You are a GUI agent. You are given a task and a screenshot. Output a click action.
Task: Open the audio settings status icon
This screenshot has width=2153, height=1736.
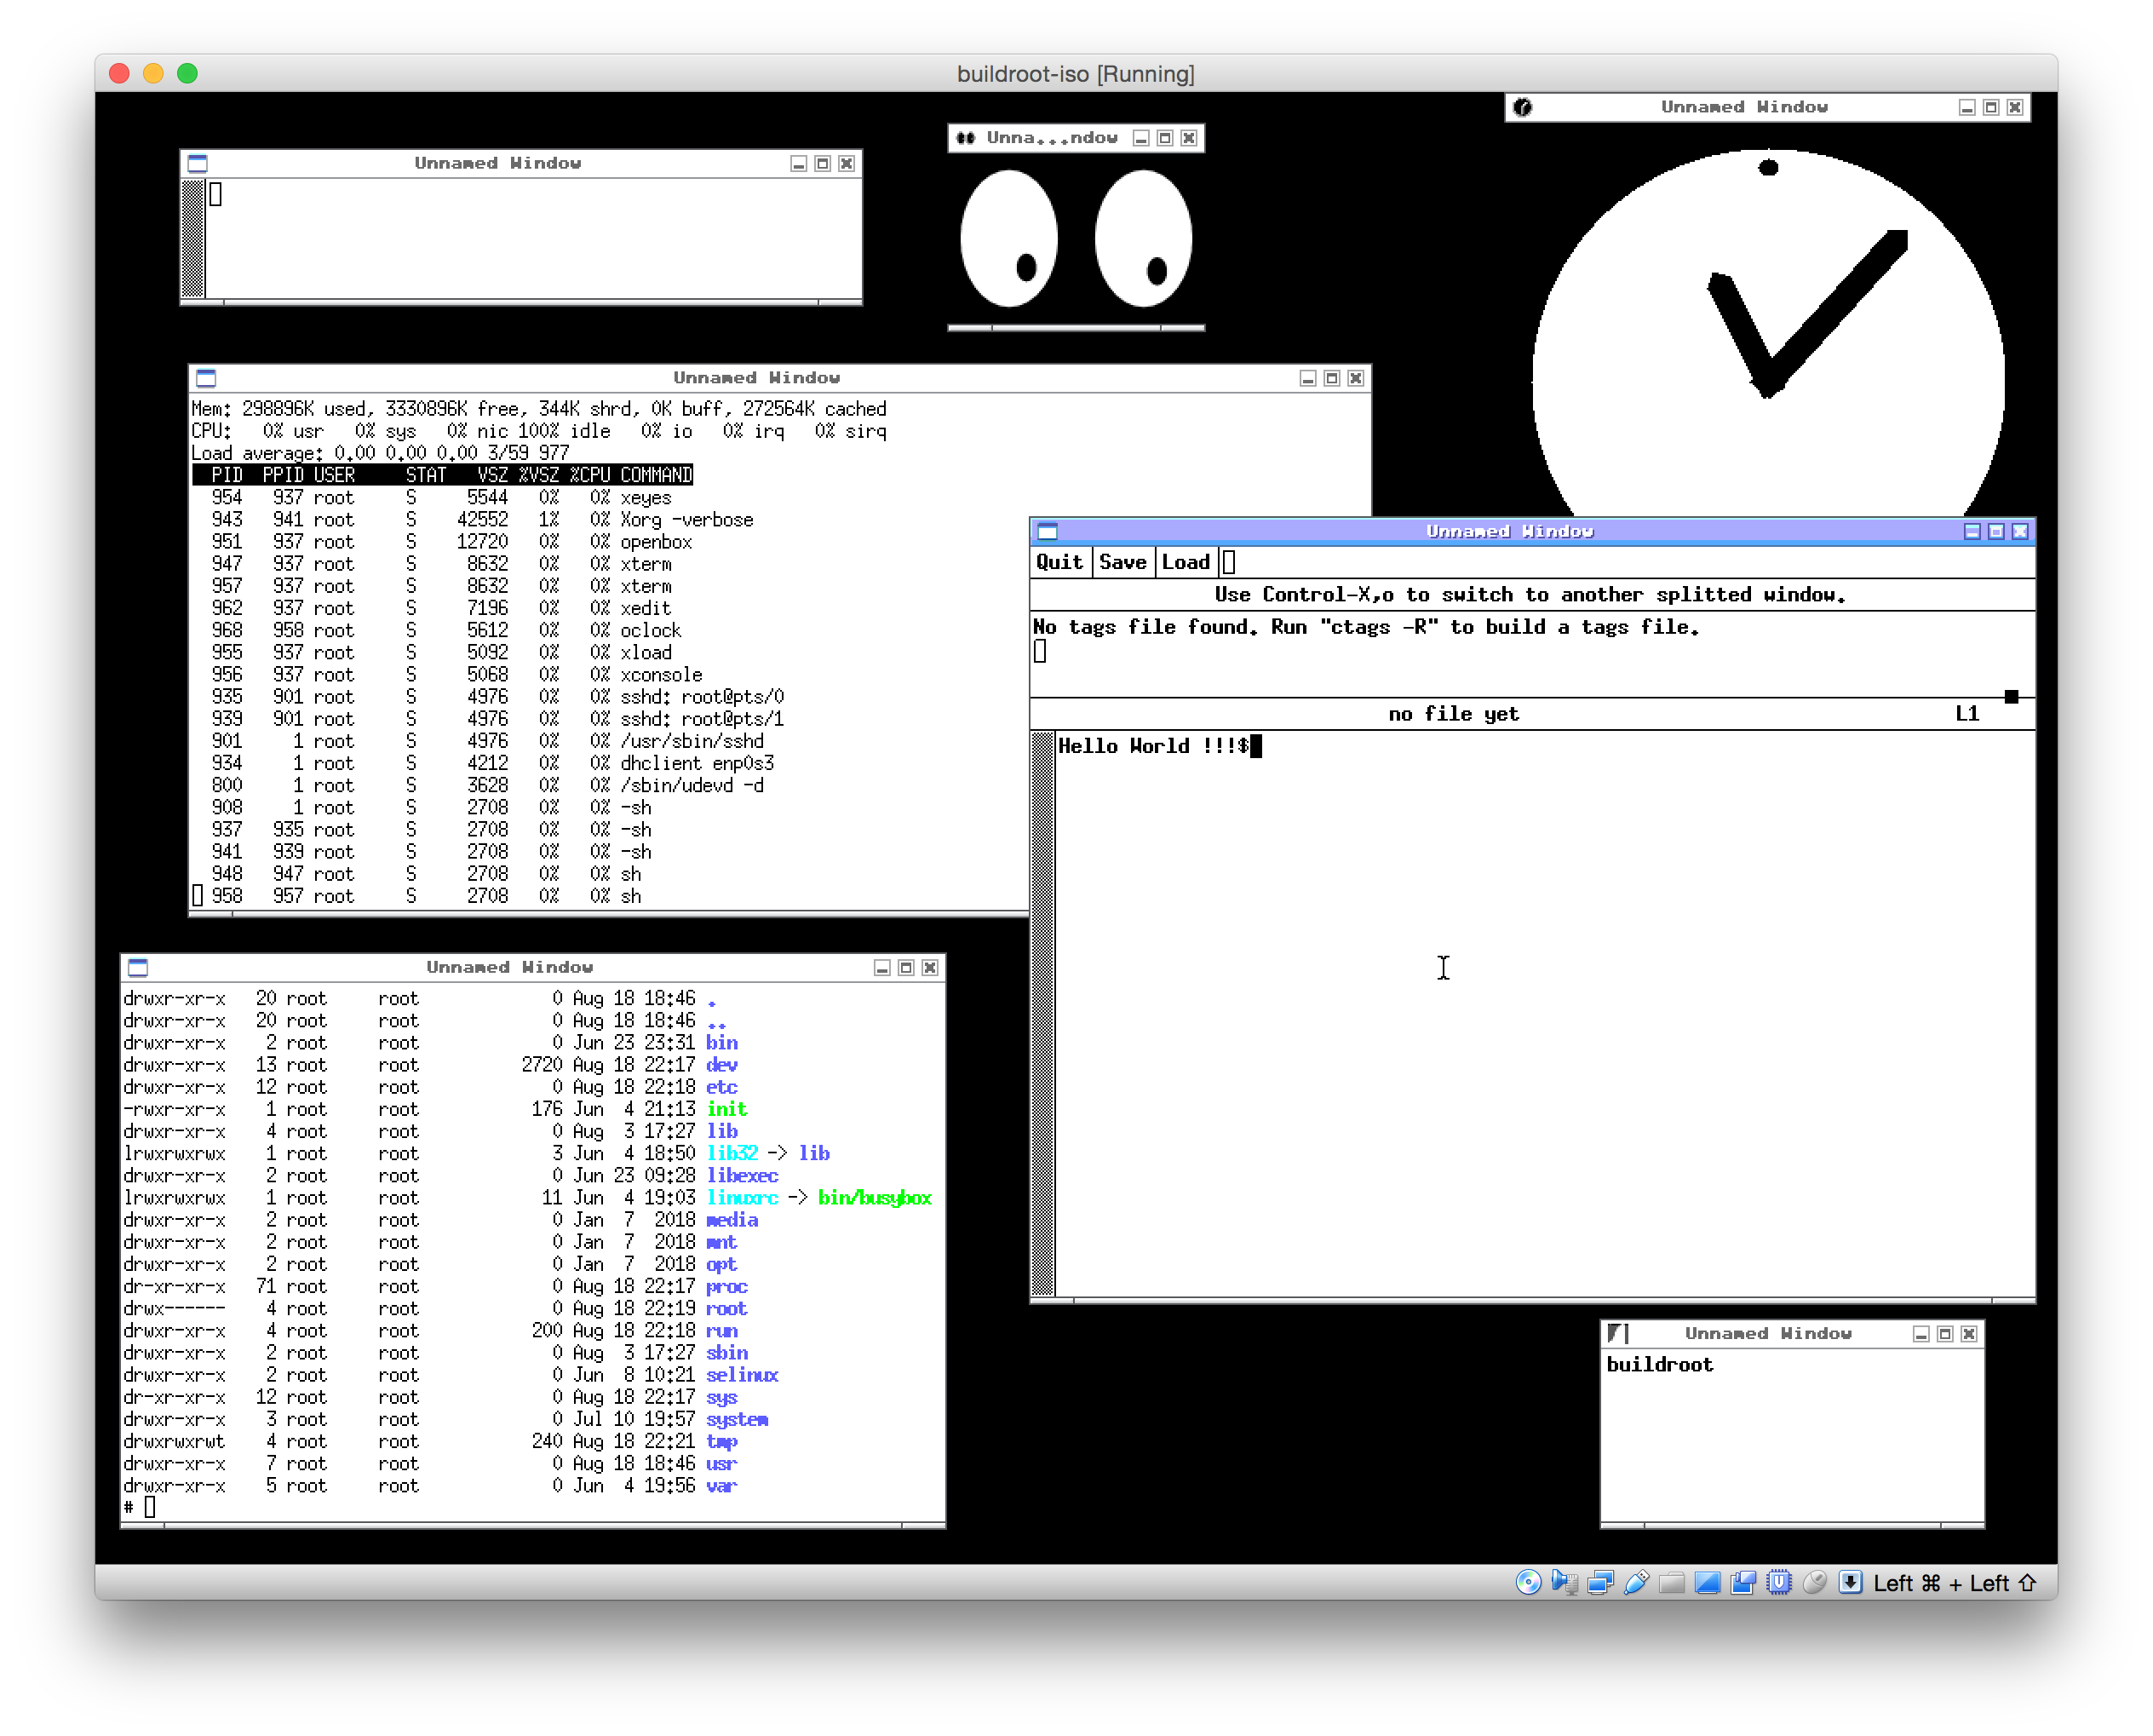pyautogui.click(x=1565, y=1582)
